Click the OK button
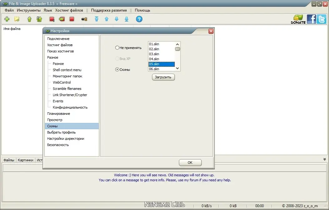329x210 pixels. click(190, 163)
